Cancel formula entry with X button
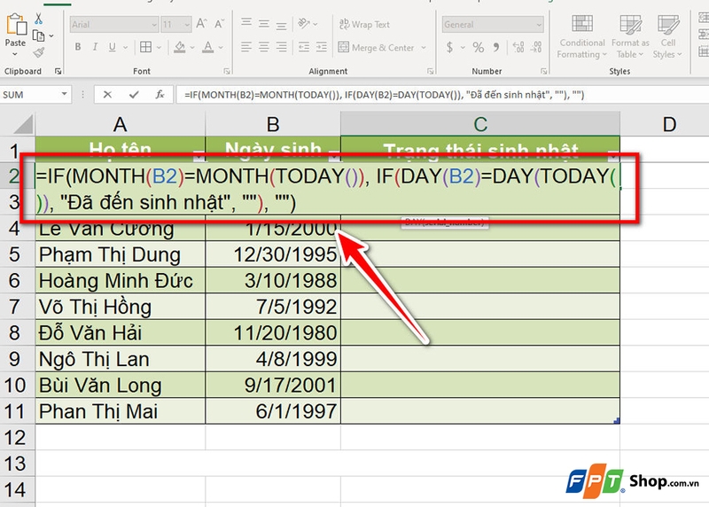Image resolution: width=709 pixels, height=507 pixels. pyautogui.click(x=107, y=95)
